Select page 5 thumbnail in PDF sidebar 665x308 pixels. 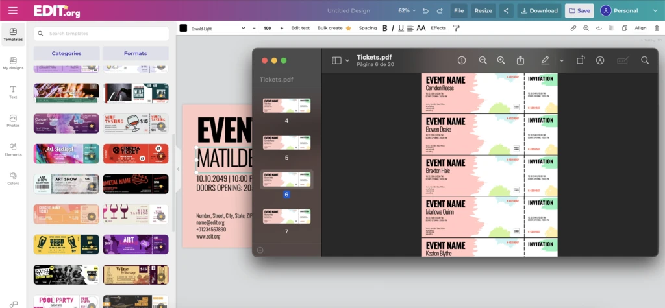[x=286, y=143]
